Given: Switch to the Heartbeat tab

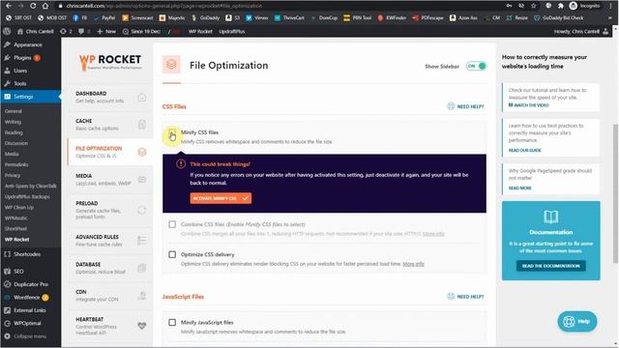Looking at the screenshot, I should pos(110,326).
